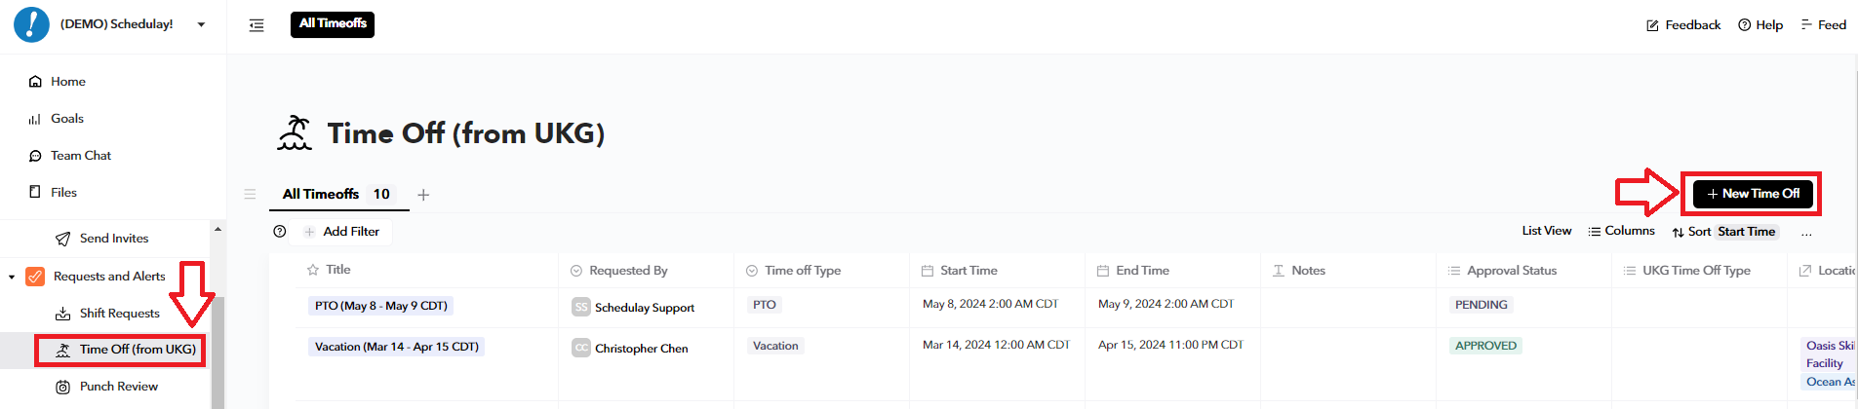The width and height of the screenshot is (1858, 409).
Task: Click the New Time Off button
Action: click(1753, 194)
